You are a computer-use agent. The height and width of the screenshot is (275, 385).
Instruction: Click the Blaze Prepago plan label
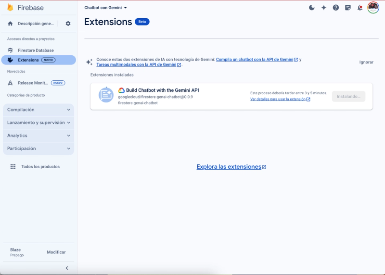click(x=17, y=252)
